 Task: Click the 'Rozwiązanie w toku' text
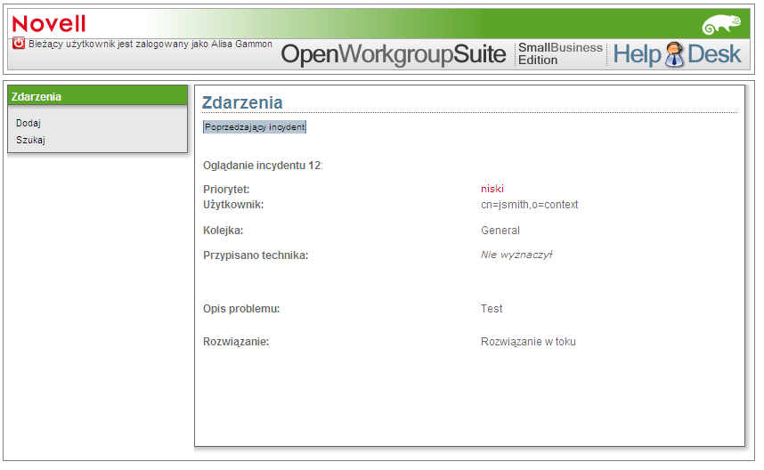pyautogui.click(x=528, y=342)
